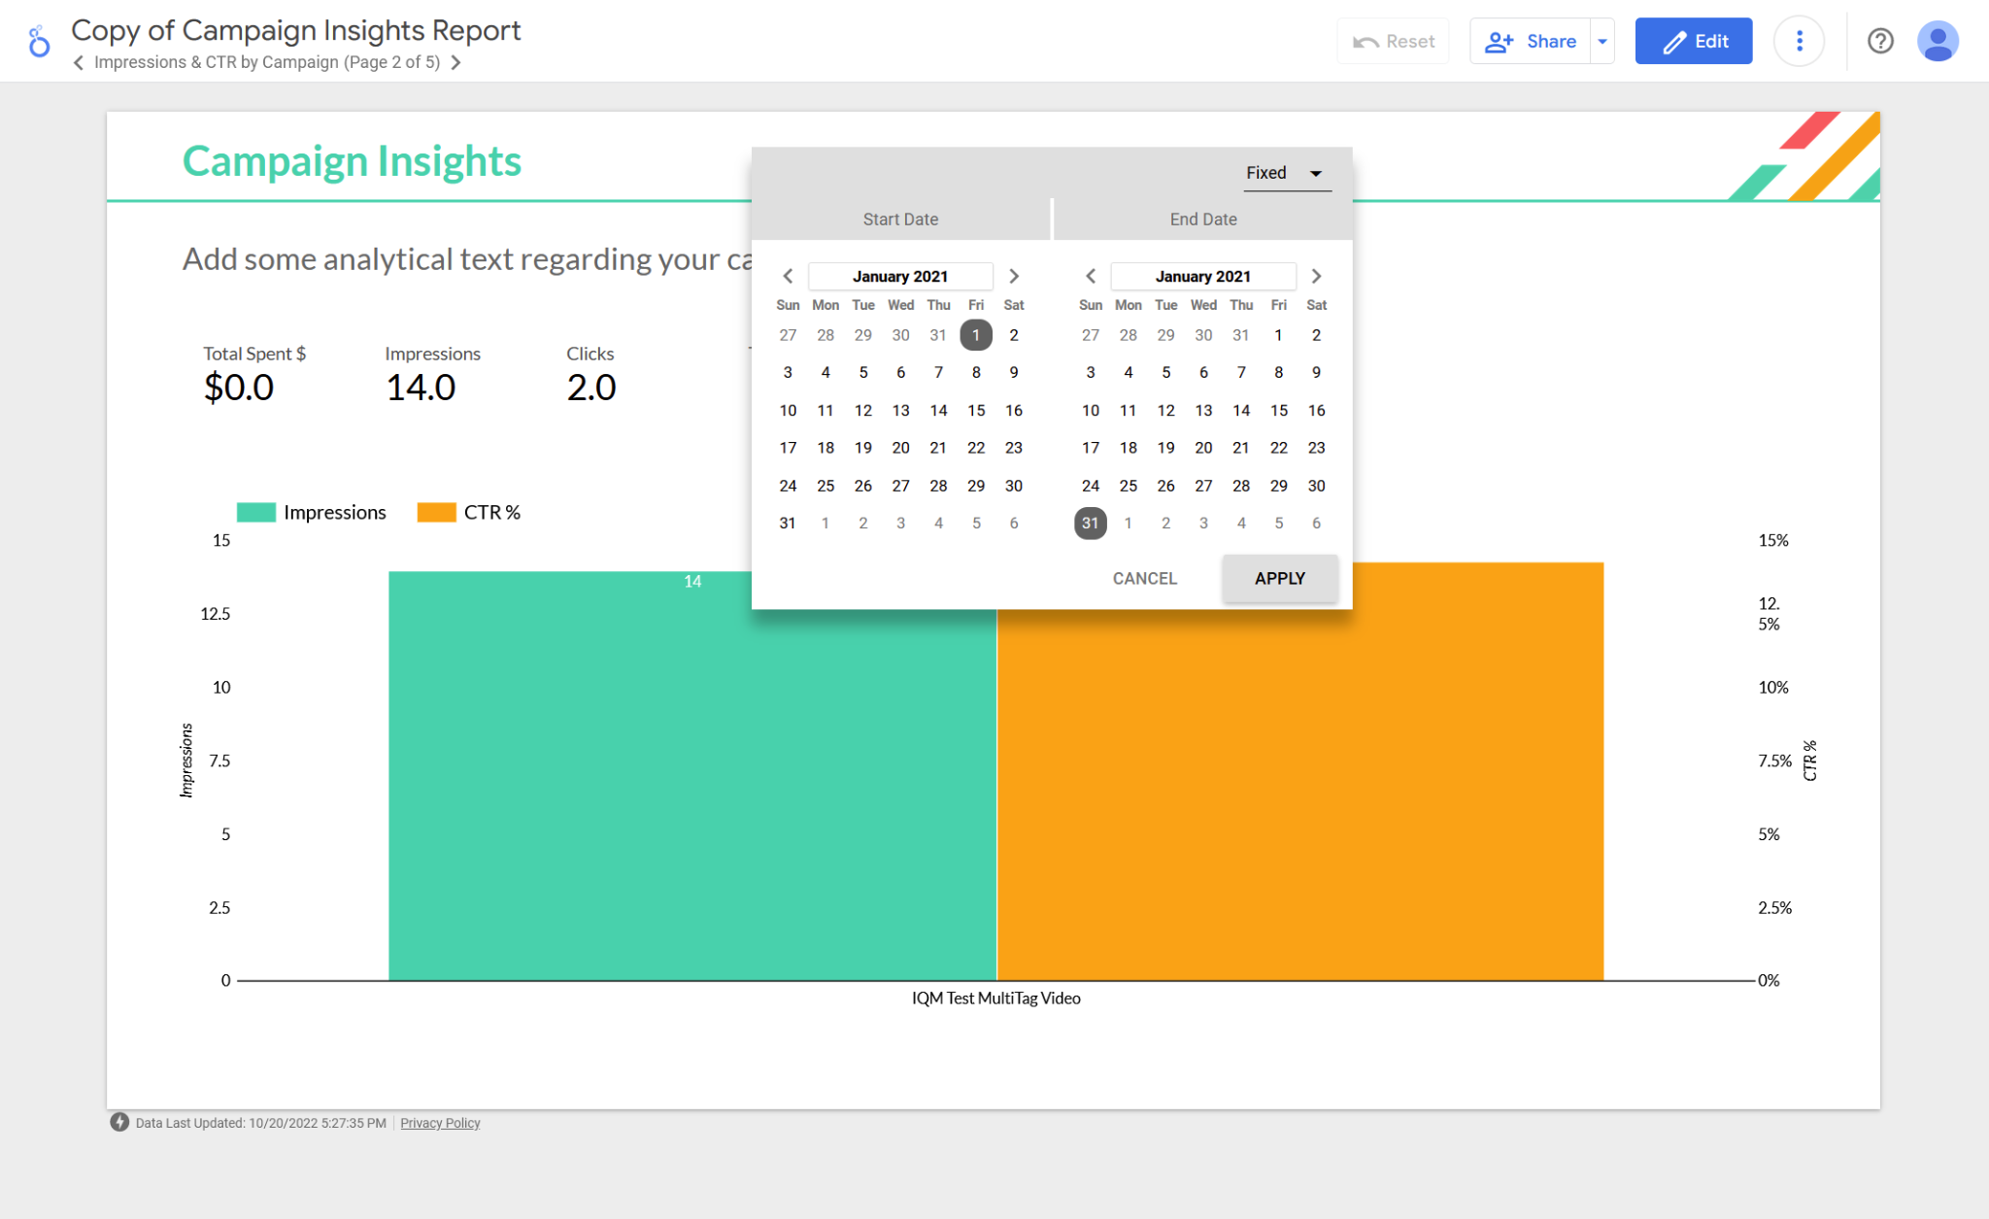Click the Edit report button
The image size is (1989, 1219).
1693,41
